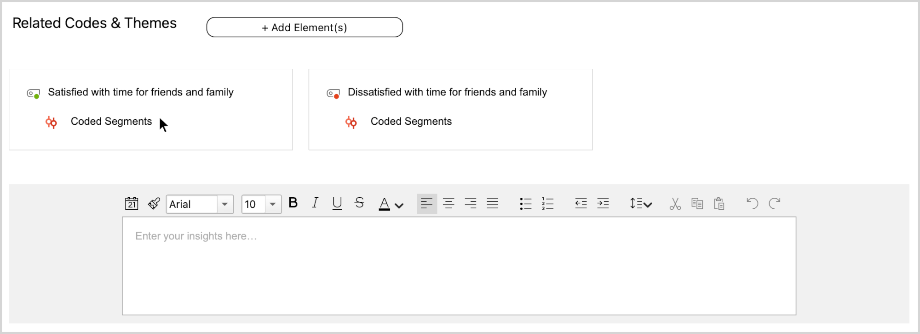
Task: Center align the text
Action: click(448, 203)
